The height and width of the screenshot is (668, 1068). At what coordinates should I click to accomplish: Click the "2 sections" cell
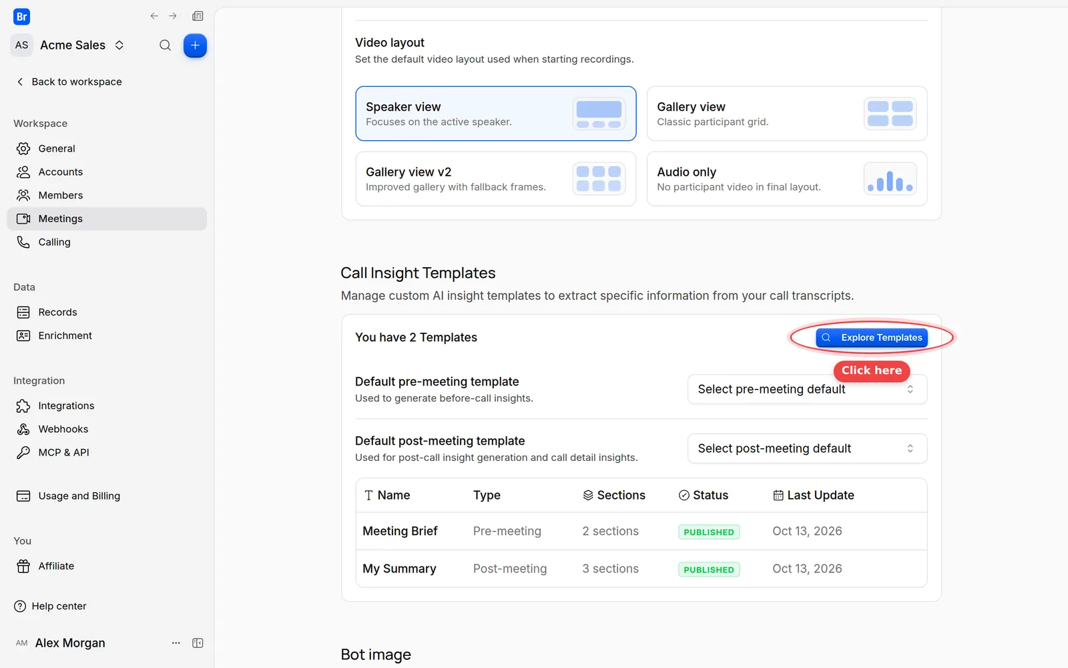[610, 531]
